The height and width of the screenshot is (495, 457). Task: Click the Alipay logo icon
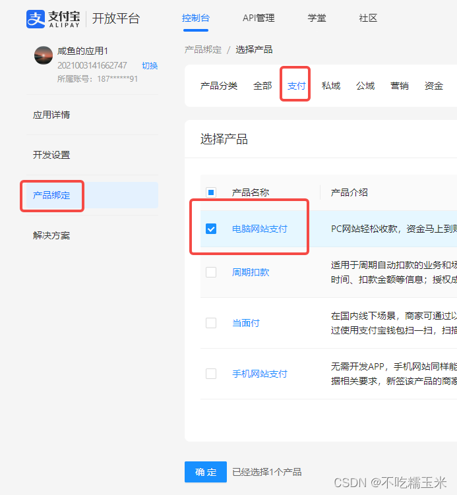pyautogui.click(x=36, y=19)
